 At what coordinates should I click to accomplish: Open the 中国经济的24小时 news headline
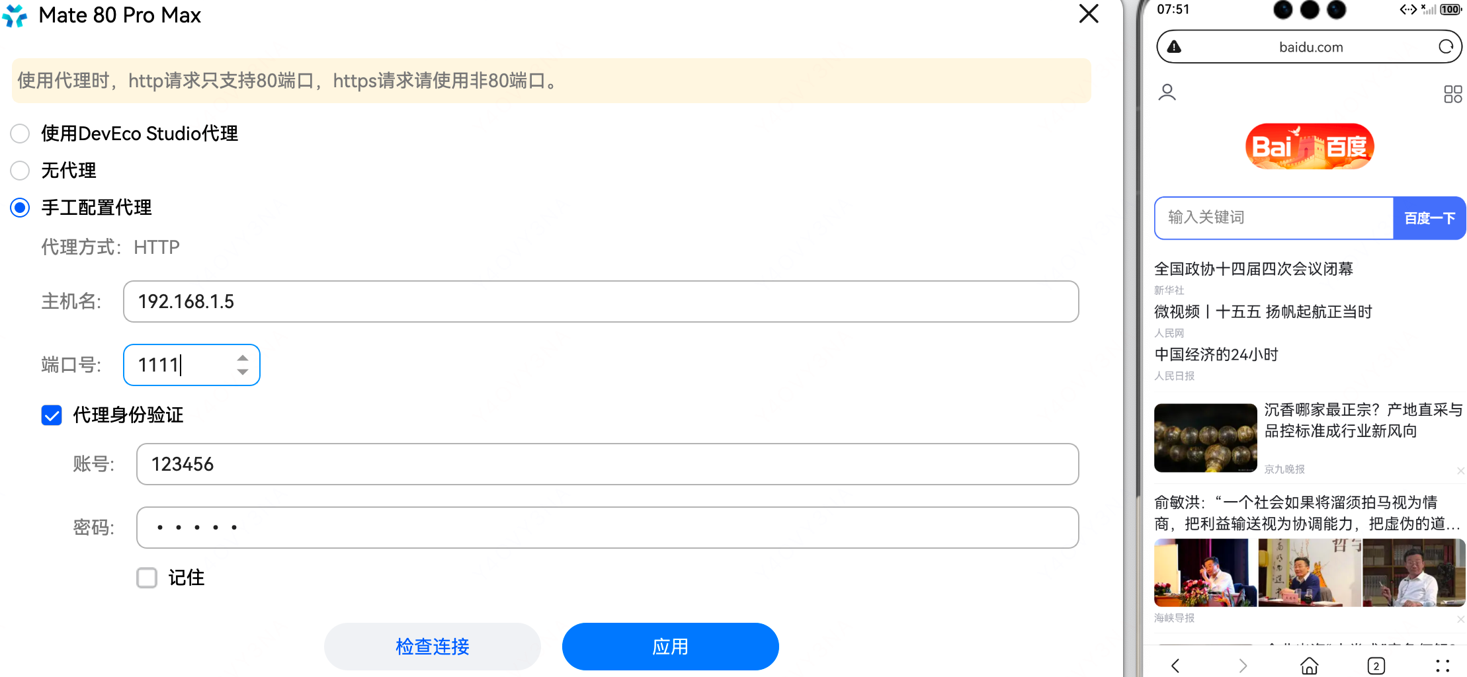click(1216, 355)
